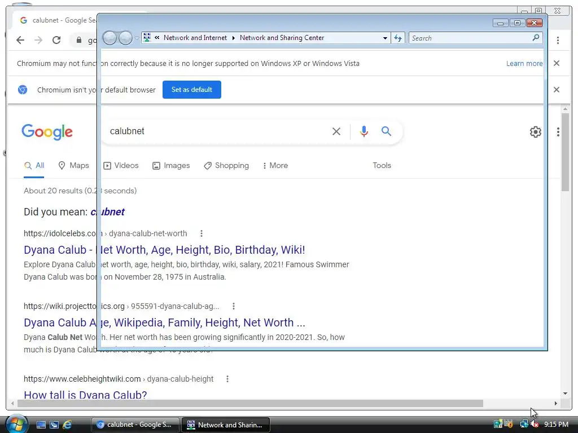Open Dyana Calub Net Worth, Age, Height result
The width and height of the screenshot is (578, 433).
(164, 250)
